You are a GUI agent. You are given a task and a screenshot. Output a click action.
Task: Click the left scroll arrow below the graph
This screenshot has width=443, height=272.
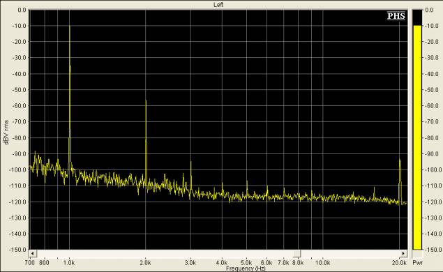coord(33,253)
